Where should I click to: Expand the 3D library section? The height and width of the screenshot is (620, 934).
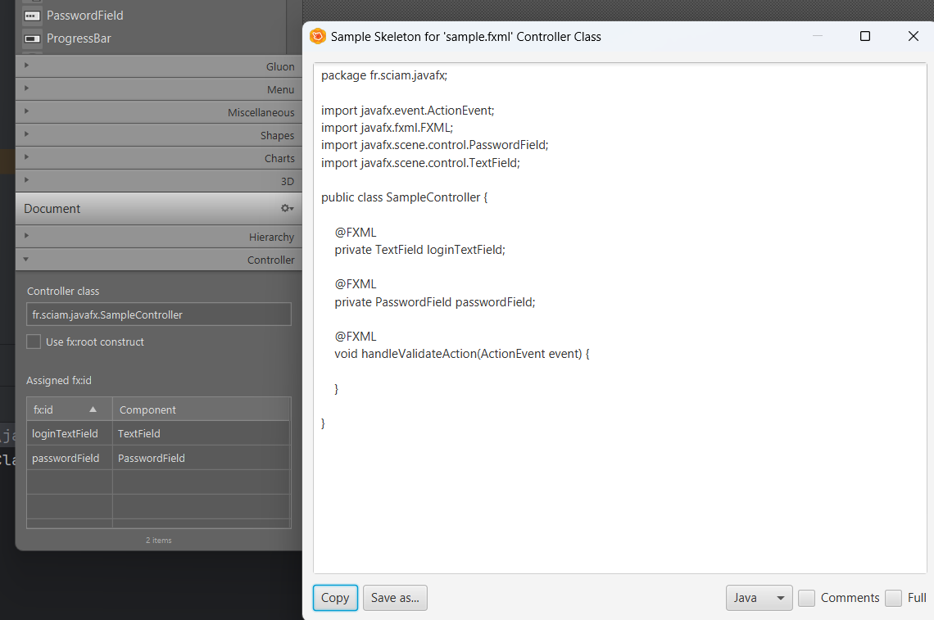coord(159,181)
